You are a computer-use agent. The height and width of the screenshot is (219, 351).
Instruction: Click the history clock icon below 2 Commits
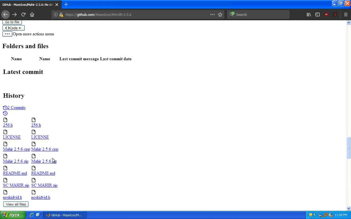[5, 113]
